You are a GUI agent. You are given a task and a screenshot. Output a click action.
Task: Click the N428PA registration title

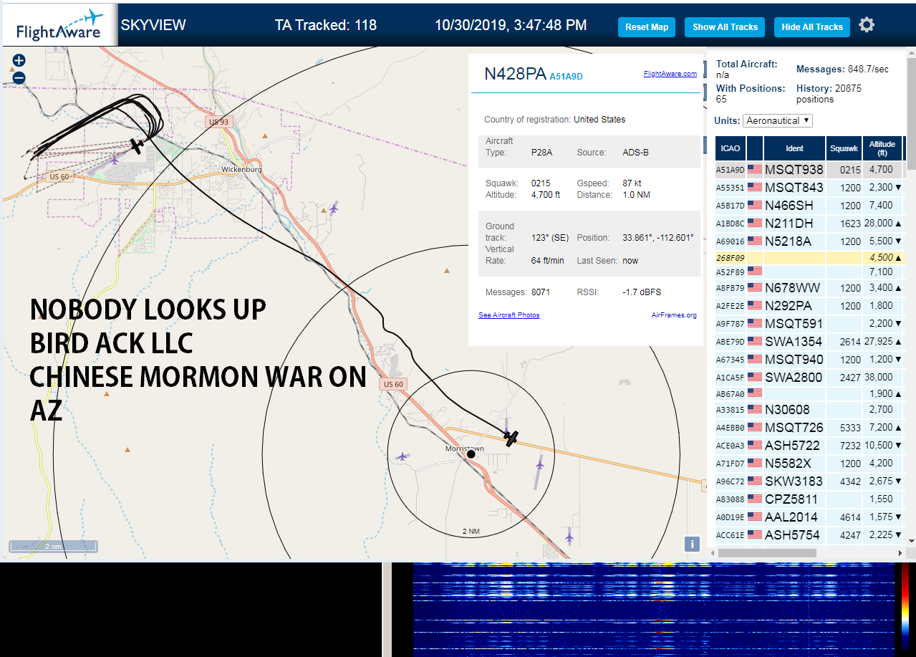click(516, 74)
